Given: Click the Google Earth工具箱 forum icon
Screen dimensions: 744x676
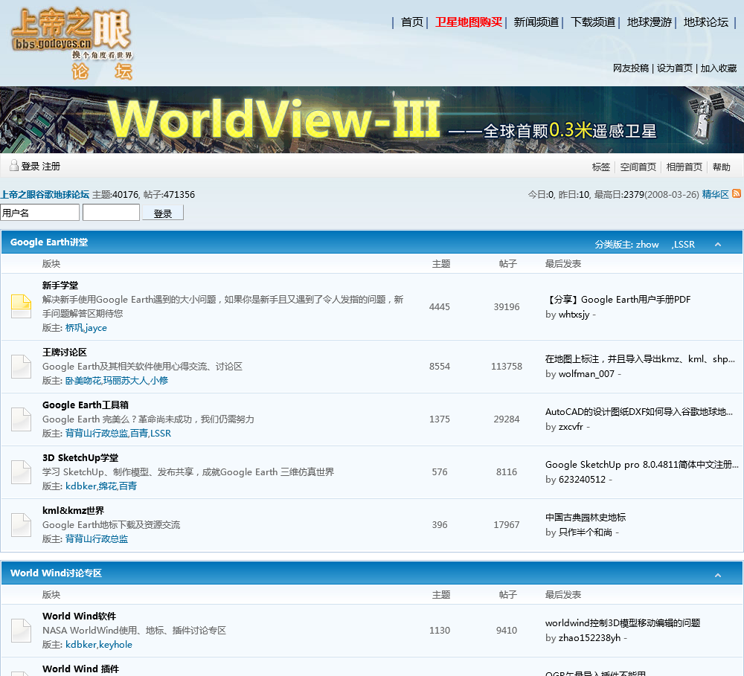Looking at the screenshot, I should (x=21, y=419).
